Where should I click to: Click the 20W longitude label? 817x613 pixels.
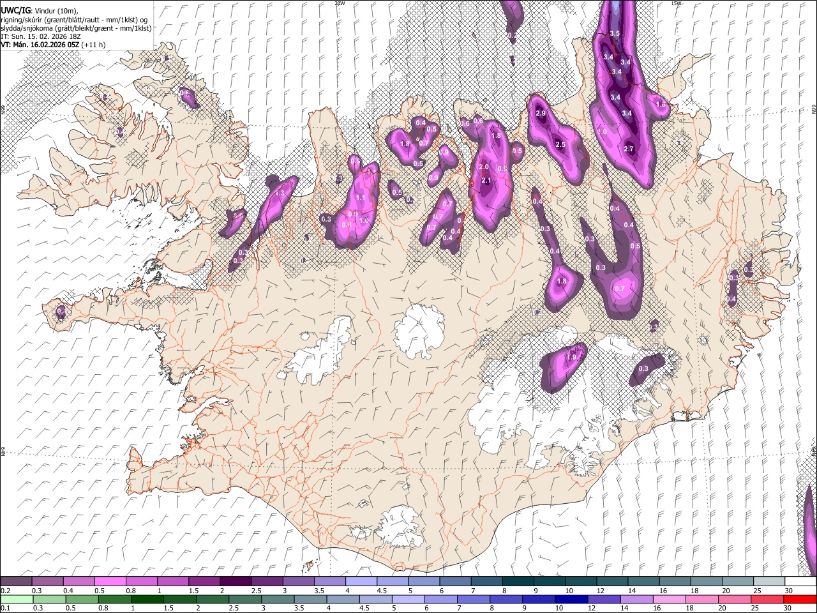pos(340,3)
